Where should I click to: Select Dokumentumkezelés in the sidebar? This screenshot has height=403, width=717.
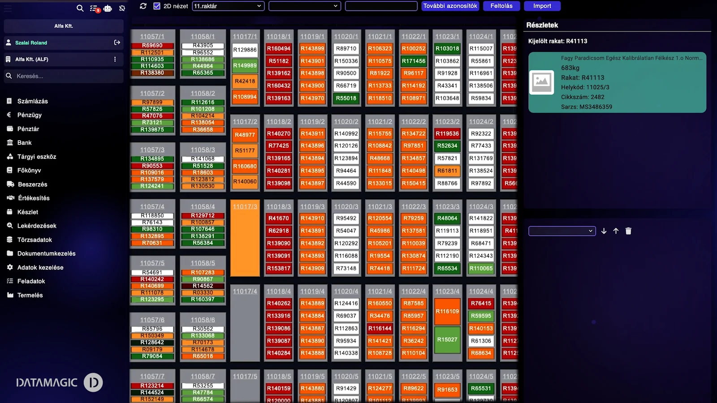[46, 253]
